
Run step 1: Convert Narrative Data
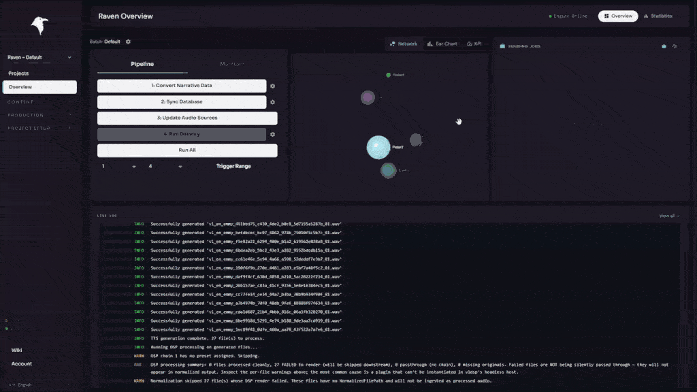click(182, 86)
